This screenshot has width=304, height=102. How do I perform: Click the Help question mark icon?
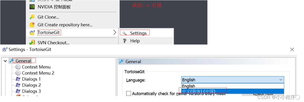click(x=125, y=41)
